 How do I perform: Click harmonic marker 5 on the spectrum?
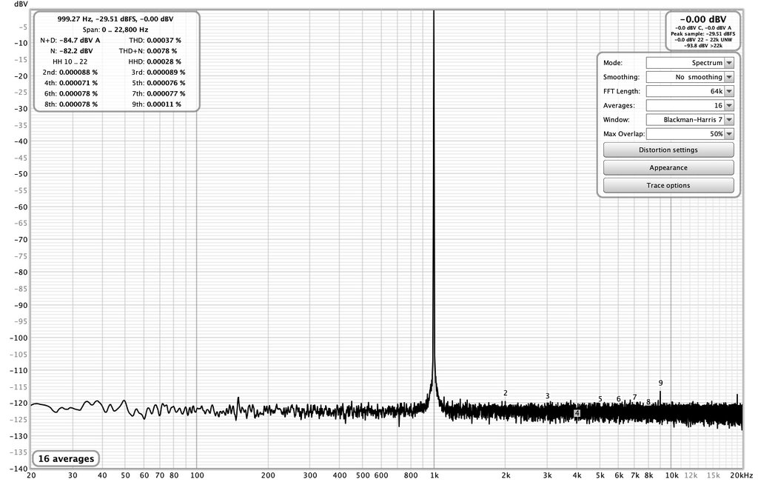[600, 399]
